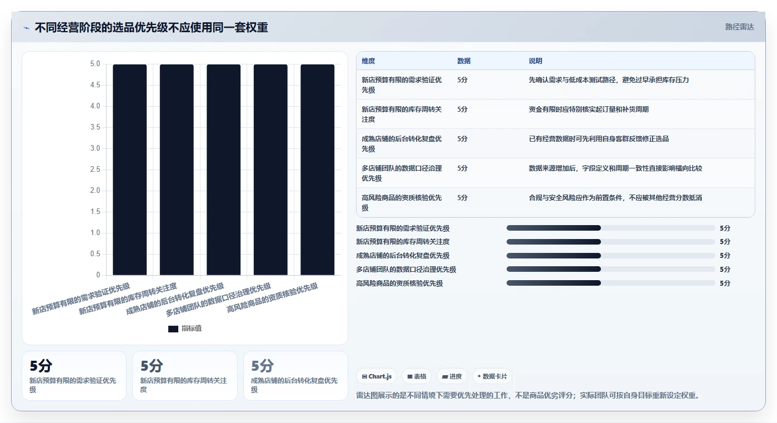Click y-axis label 2.5 on the chart
This screenshot has height=423, width=777.
coord(95,170)
